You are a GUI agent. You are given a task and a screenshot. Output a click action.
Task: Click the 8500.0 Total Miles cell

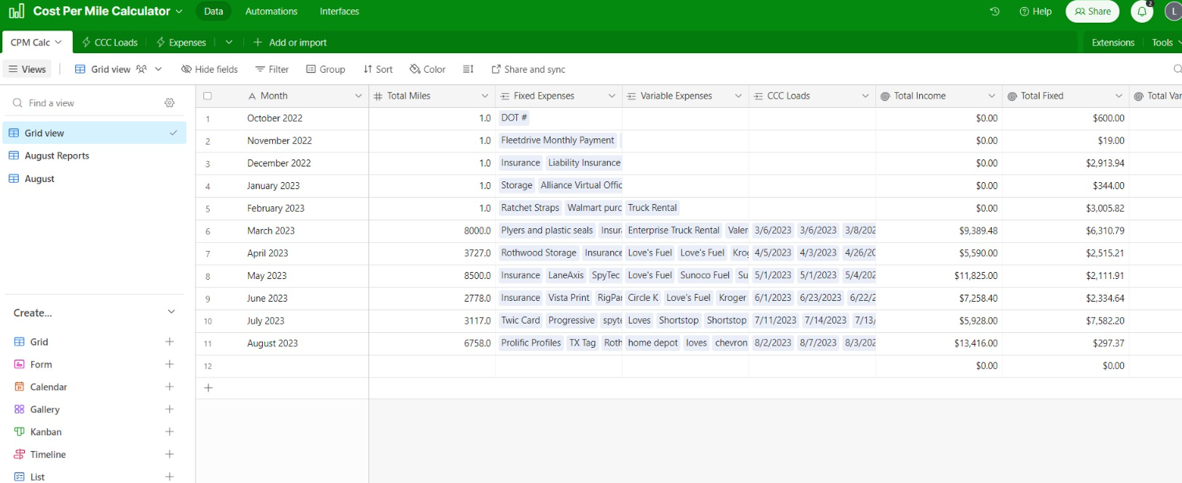click(432, 276)
